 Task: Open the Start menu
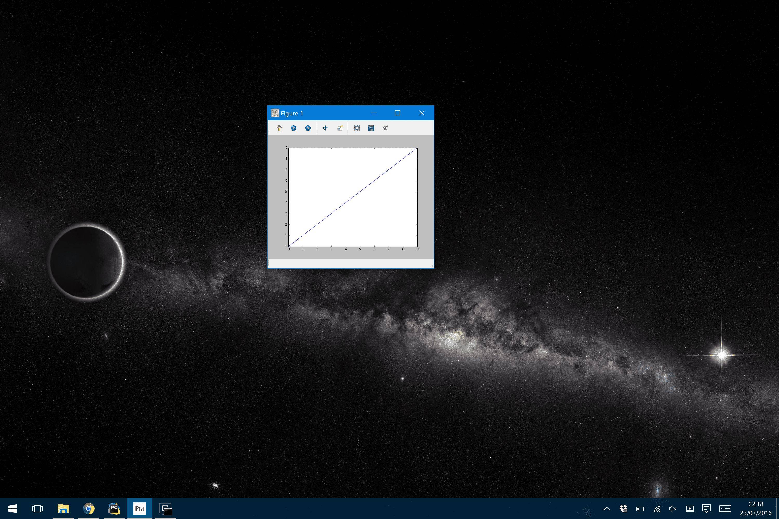point(12,509)
